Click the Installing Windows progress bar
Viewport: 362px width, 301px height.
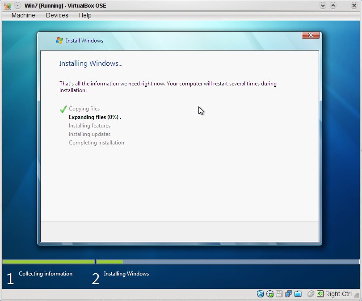(227, 262)
